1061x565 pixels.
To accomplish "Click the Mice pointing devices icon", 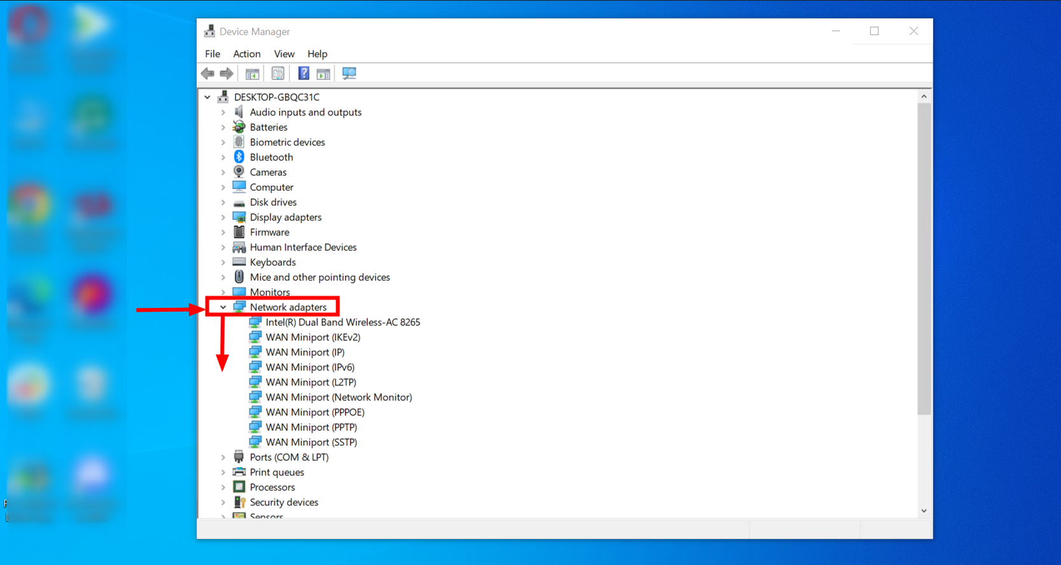I will 239,277.
